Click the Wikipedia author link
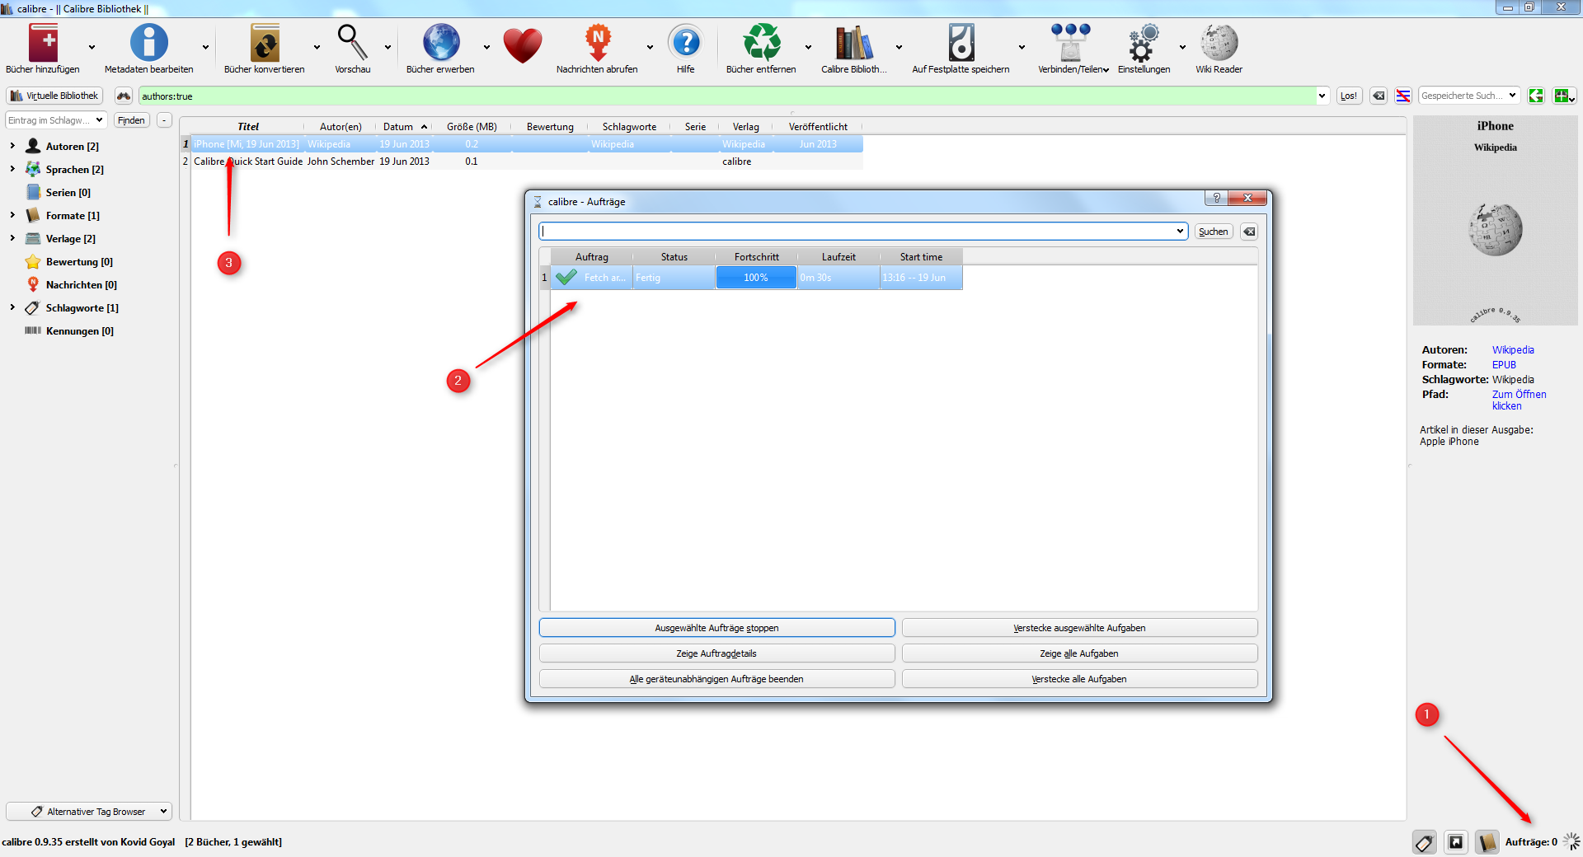This screenshot has height=857, width=1583. point(1512,350)
